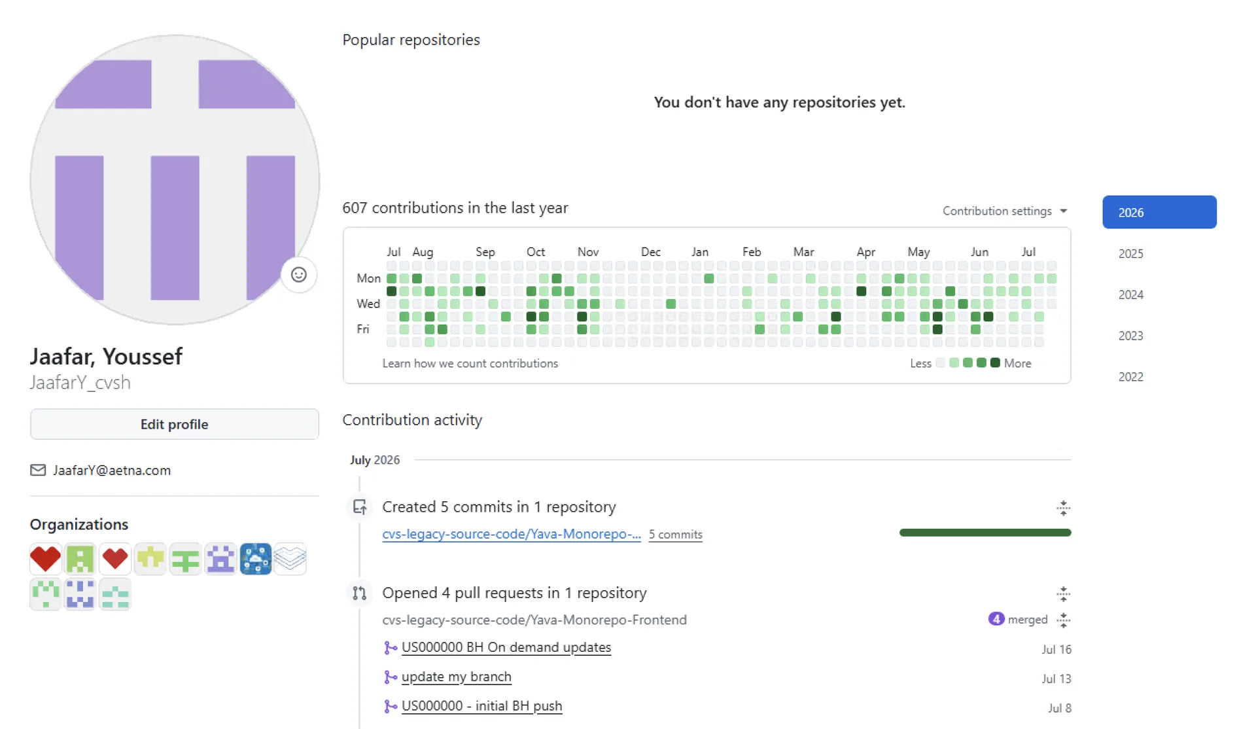Click the name Jaafar, Youssef
1256x729 pixels.
pos(106,357)
